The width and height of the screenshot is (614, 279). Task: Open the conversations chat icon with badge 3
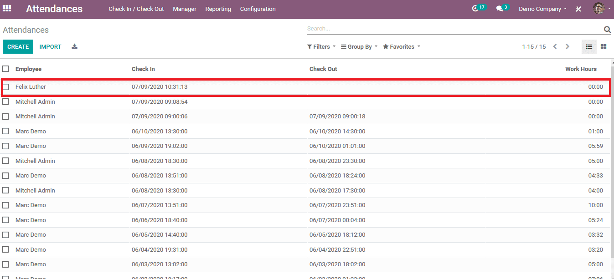coord(500,9)
